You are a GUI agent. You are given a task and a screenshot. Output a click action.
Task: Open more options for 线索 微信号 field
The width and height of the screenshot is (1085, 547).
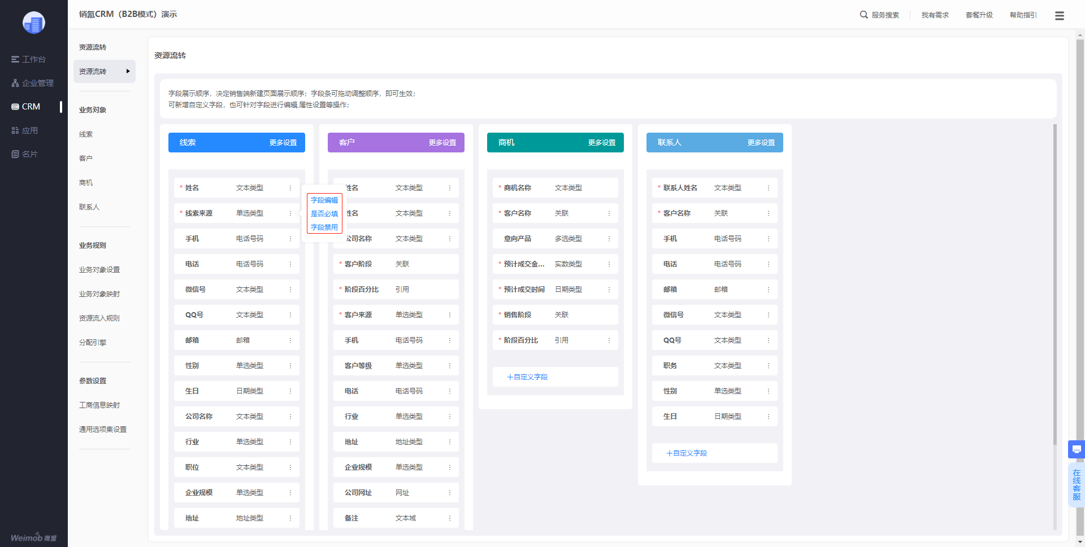[290, 290]
